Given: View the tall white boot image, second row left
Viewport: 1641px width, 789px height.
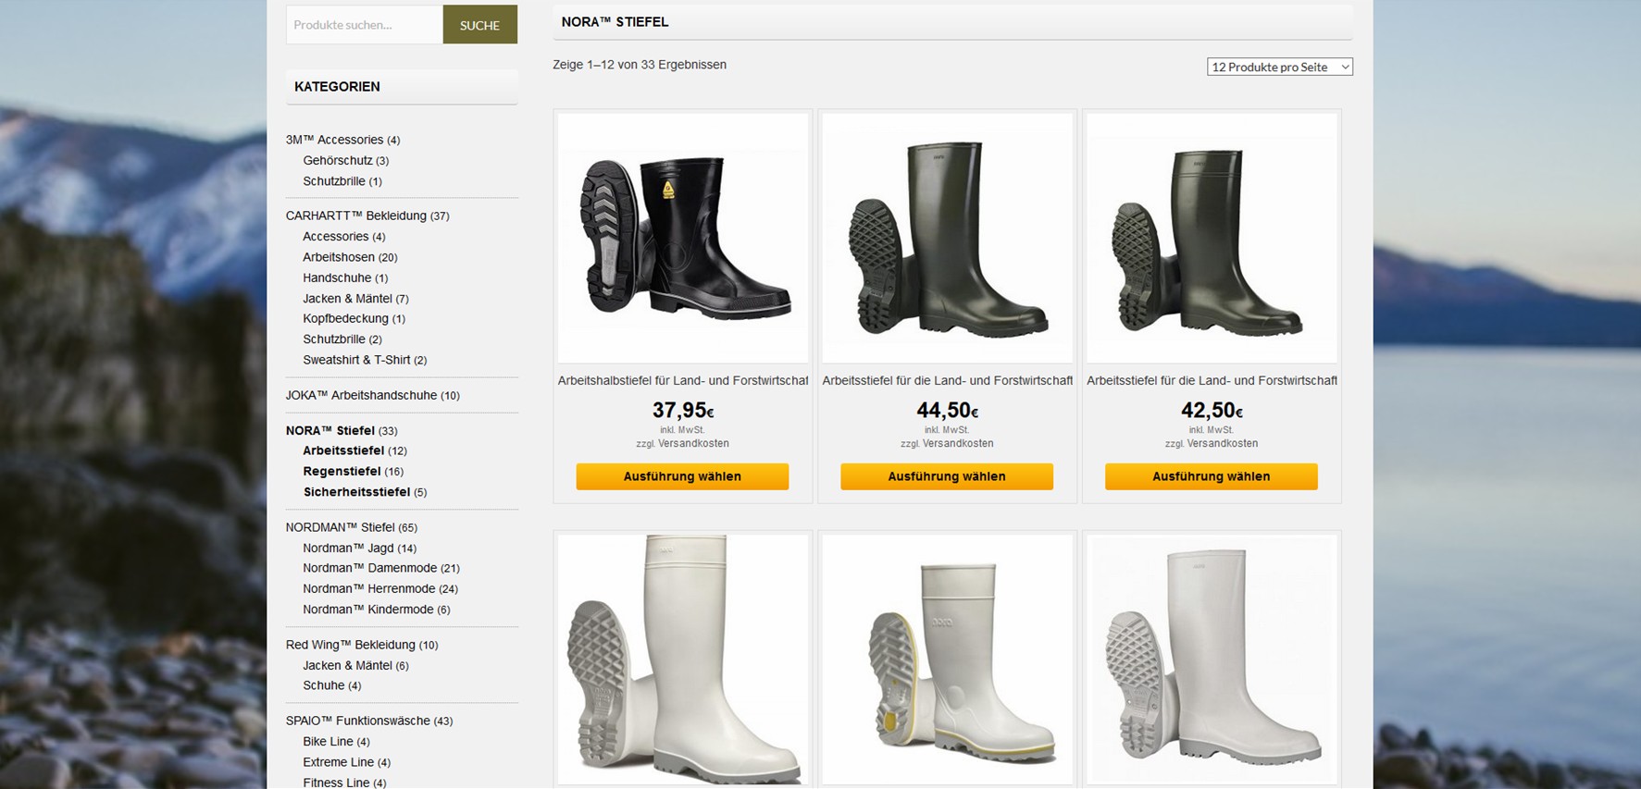Looking at the screenshot, I should point(683,660).
